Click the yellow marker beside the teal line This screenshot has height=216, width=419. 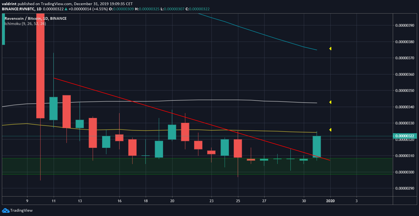click(x=330, y=49)
